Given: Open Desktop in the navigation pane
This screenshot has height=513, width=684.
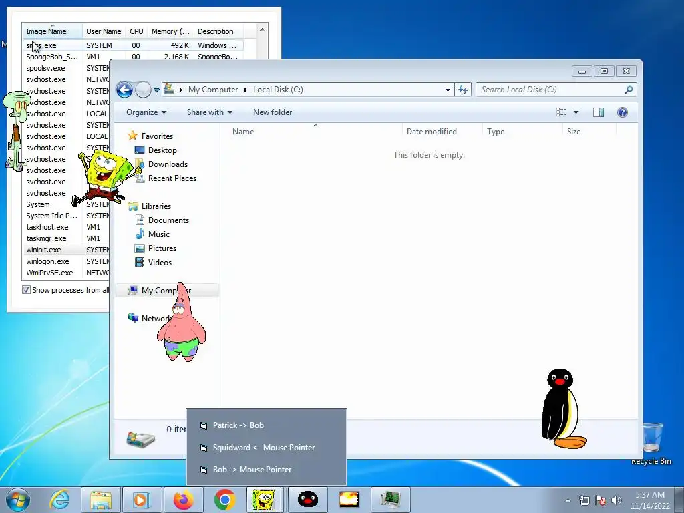Looking at the screenshot, I should point(156,150).
